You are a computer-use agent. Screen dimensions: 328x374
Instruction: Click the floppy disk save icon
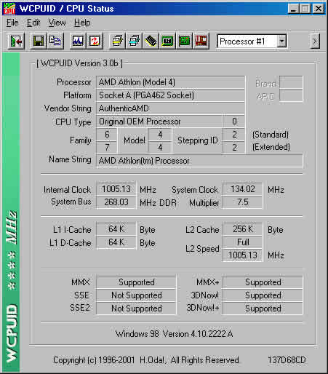39,41
